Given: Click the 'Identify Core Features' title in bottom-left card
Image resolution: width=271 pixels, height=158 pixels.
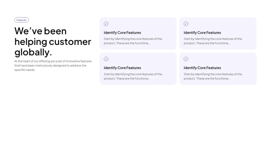Looking at the screenshot, I should (x=122, y=68).
